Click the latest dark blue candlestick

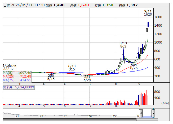pyautogui.click(x=148, y=24)
